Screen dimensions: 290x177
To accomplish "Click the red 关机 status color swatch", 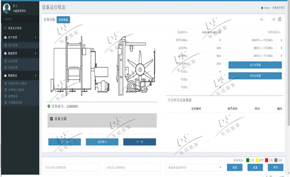I will [x=266, y=160].
